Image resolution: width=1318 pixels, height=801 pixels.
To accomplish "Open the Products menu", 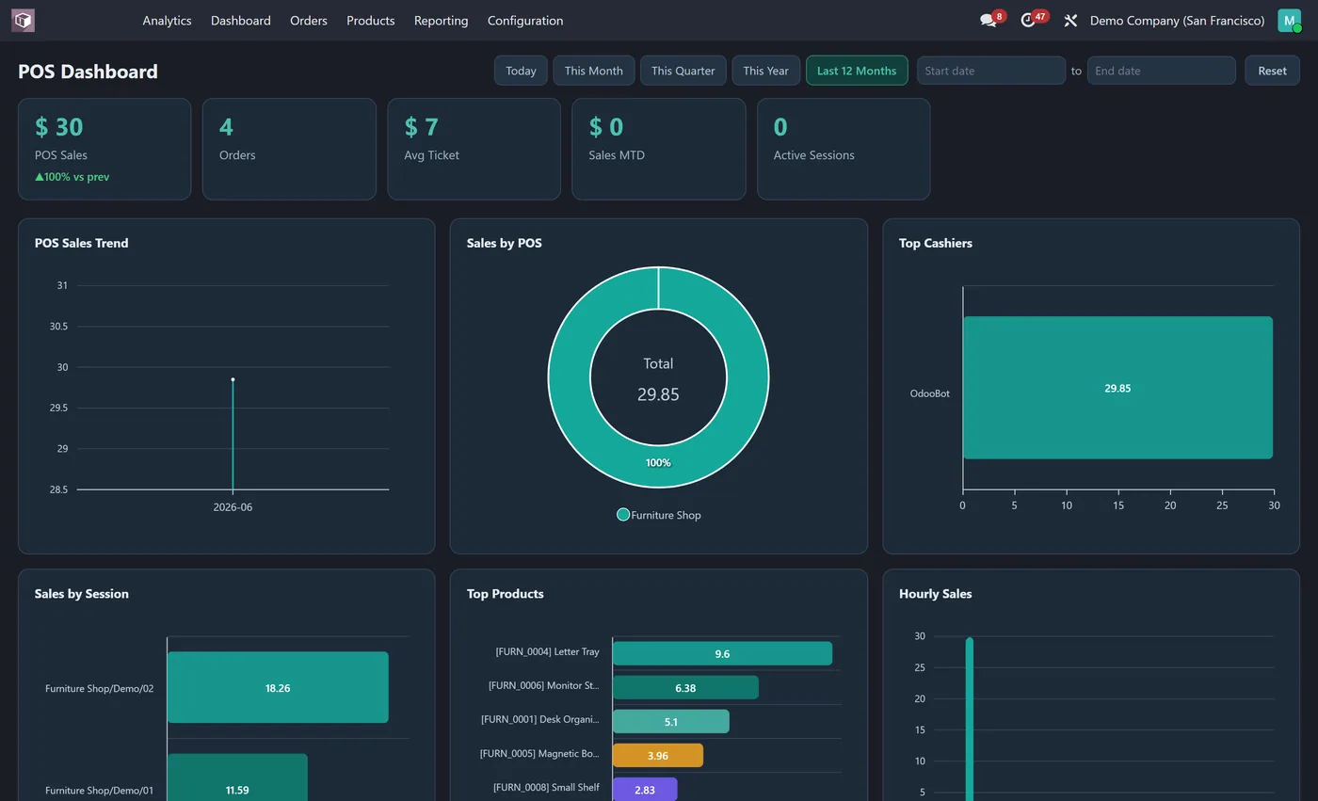I will point(370,20).
